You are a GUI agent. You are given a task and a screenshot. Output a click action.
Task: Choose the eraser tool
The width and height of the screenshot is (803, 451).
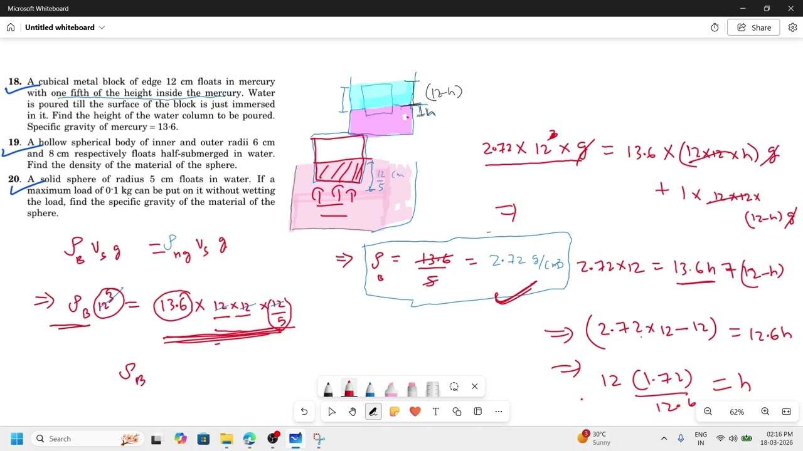pos(412,388)
